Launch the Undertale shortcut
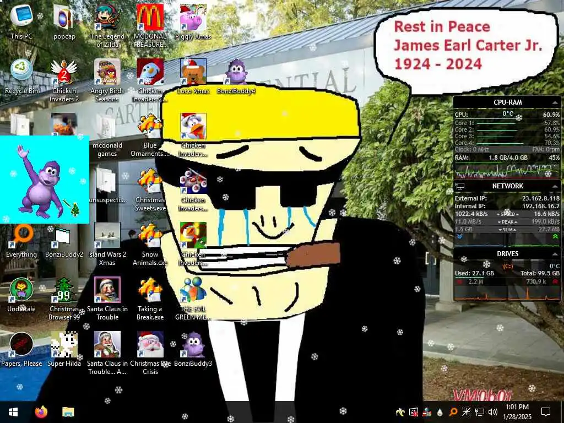 click(21, 295)
